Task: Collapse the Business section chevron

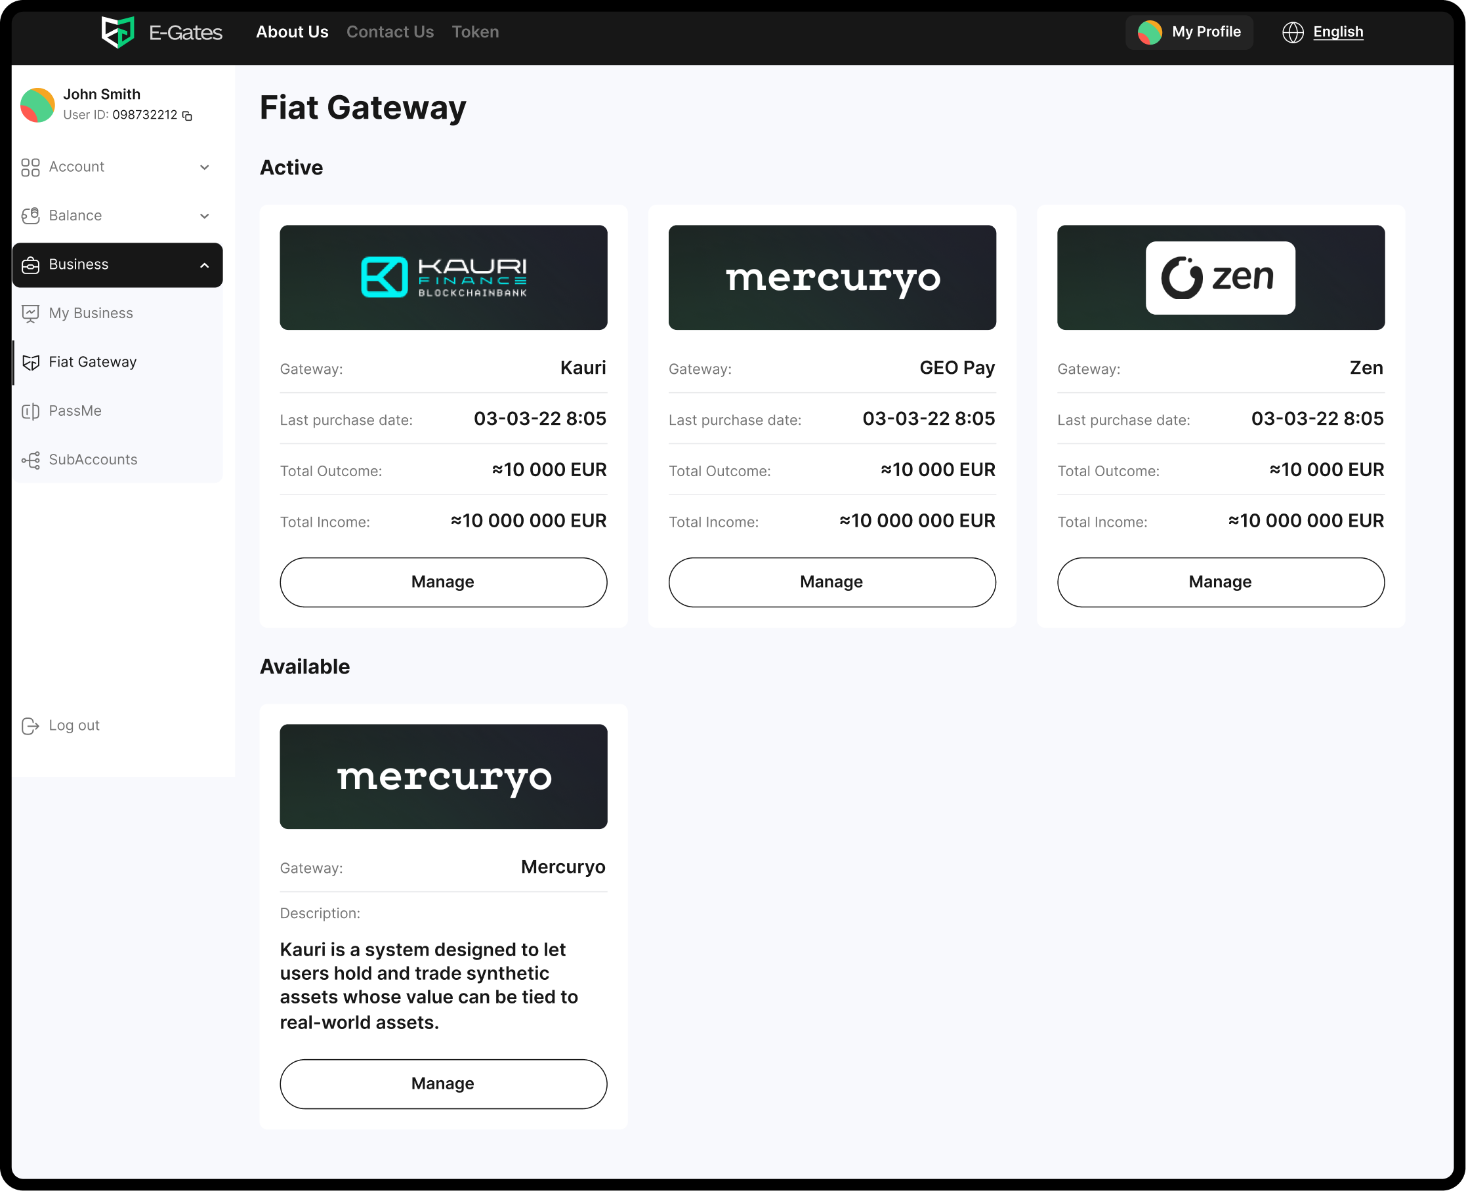Action: [x=205, y=265]
